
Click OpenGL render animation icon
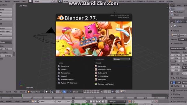[x=124, y=92]
